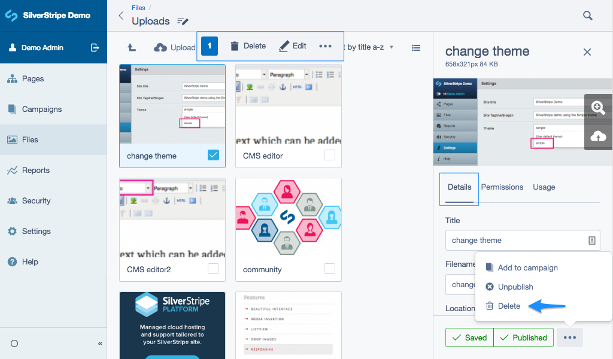Tick the community file checkbox
613x359 pixels.
coord(329,269)
